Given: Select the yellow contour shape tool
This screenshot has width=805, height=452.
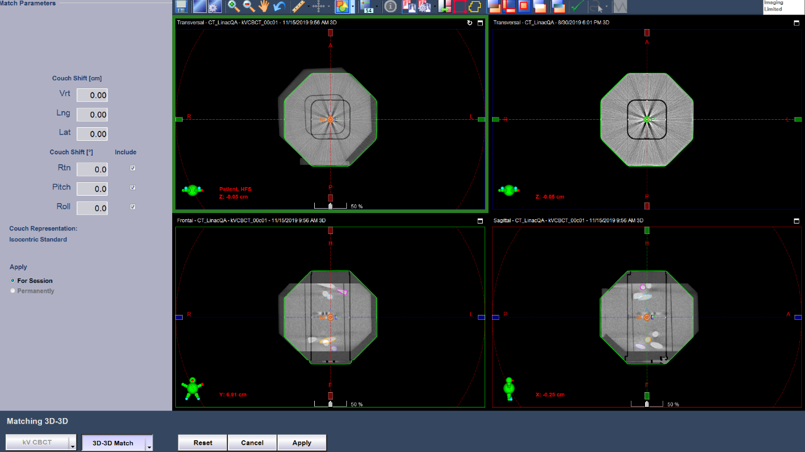Looking at the screenshot, I should 475,7.
